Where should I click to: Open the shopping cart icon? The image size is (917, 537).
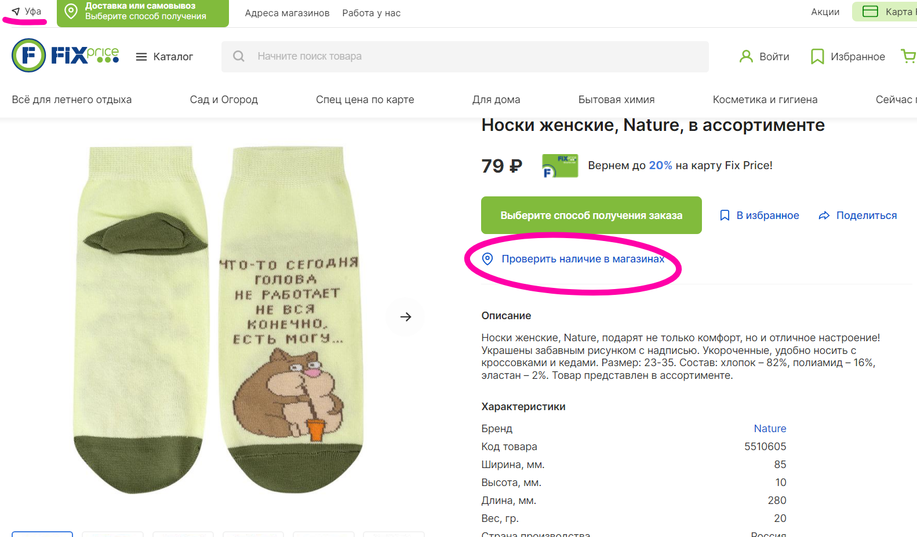coord(909,56)
